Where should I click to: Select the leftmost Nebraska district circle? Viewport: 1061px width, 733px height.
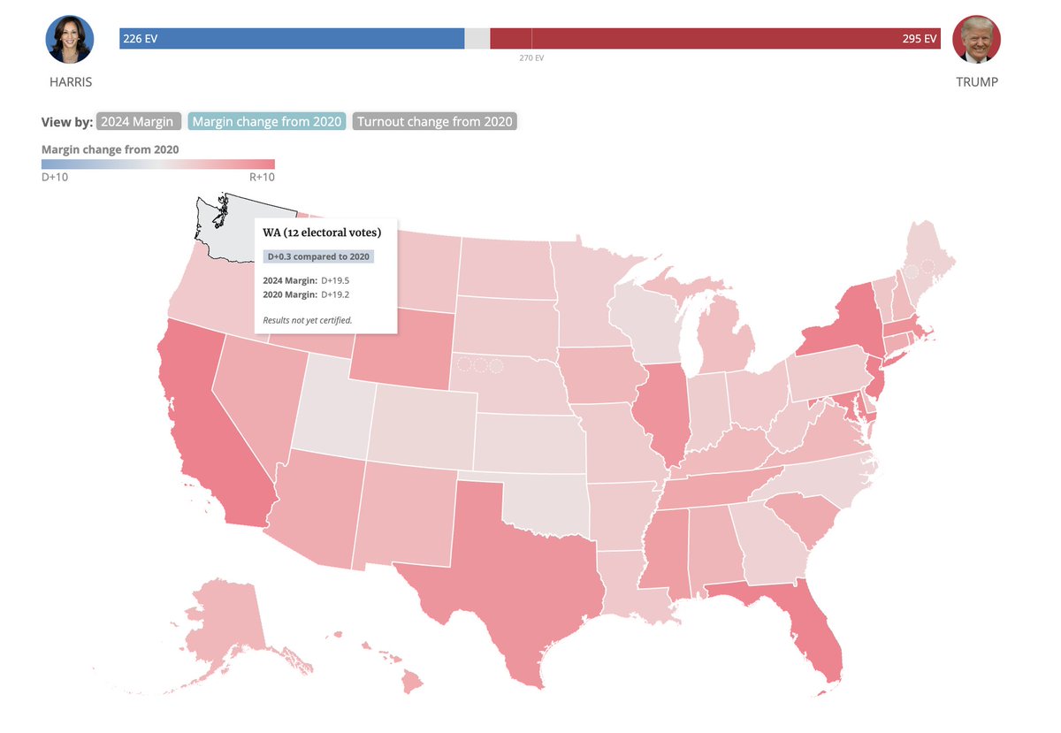pyautogui.click(x=464, y=364)
